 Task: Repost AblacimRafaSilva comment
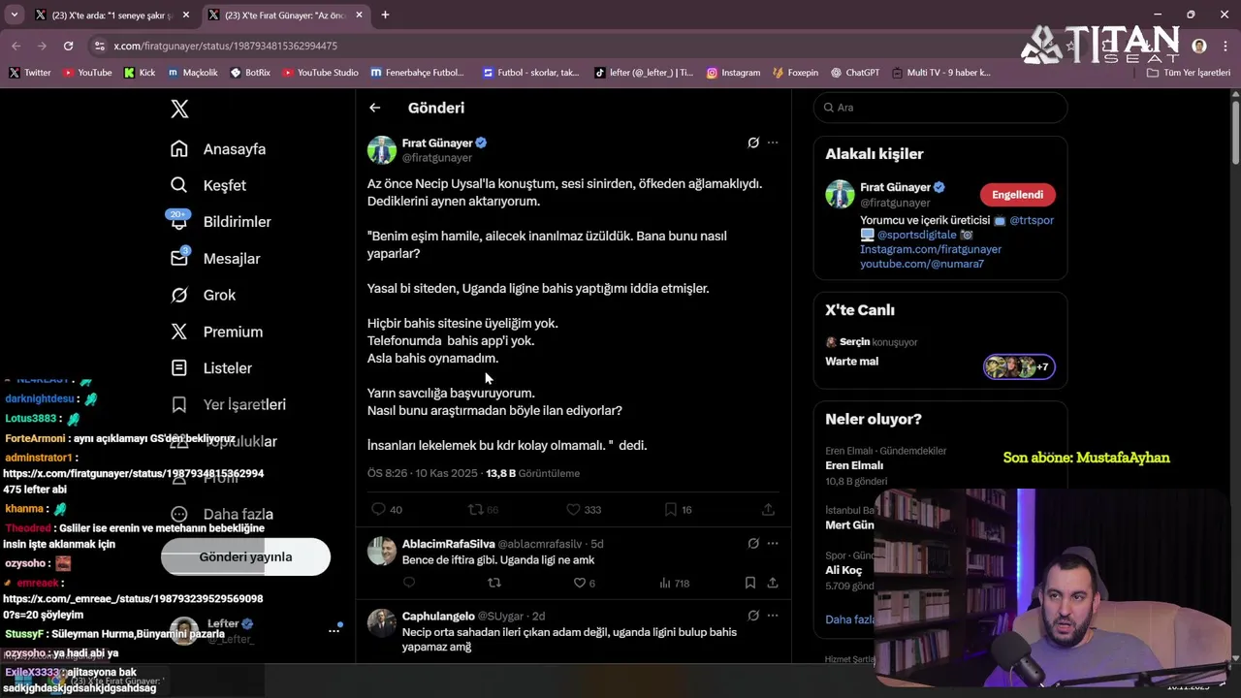[494, 583]
